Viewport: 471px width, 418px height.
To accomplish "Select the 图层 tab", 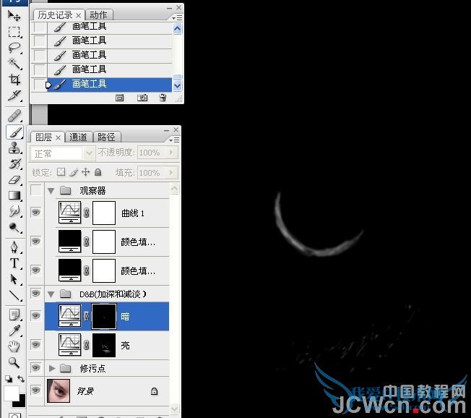I will point(44,137).
